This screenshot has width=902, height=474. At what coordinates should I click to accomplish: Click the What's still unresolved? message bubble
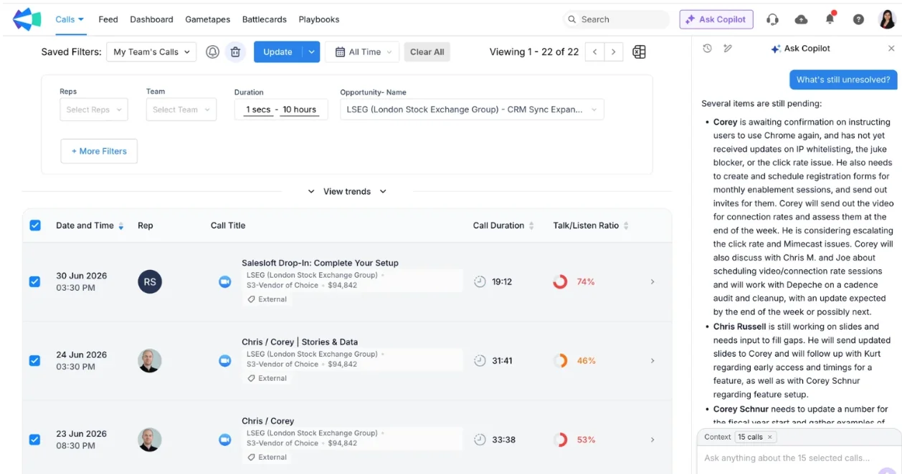(x=843, y=79)
